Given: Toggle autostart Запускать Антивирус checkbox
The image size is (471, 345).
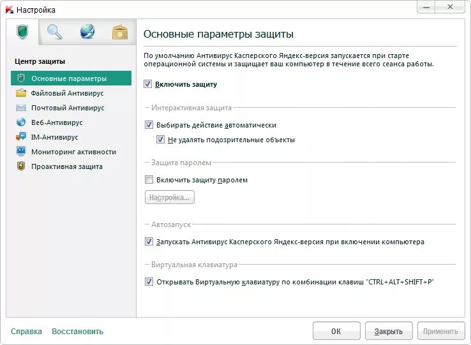Looking at the screenshot, I should click(149, 242).
